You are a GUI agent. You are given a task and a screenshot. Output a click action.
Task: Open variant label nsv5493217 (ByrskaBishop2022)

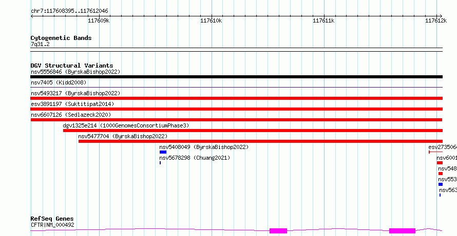[x=75, y=93]
